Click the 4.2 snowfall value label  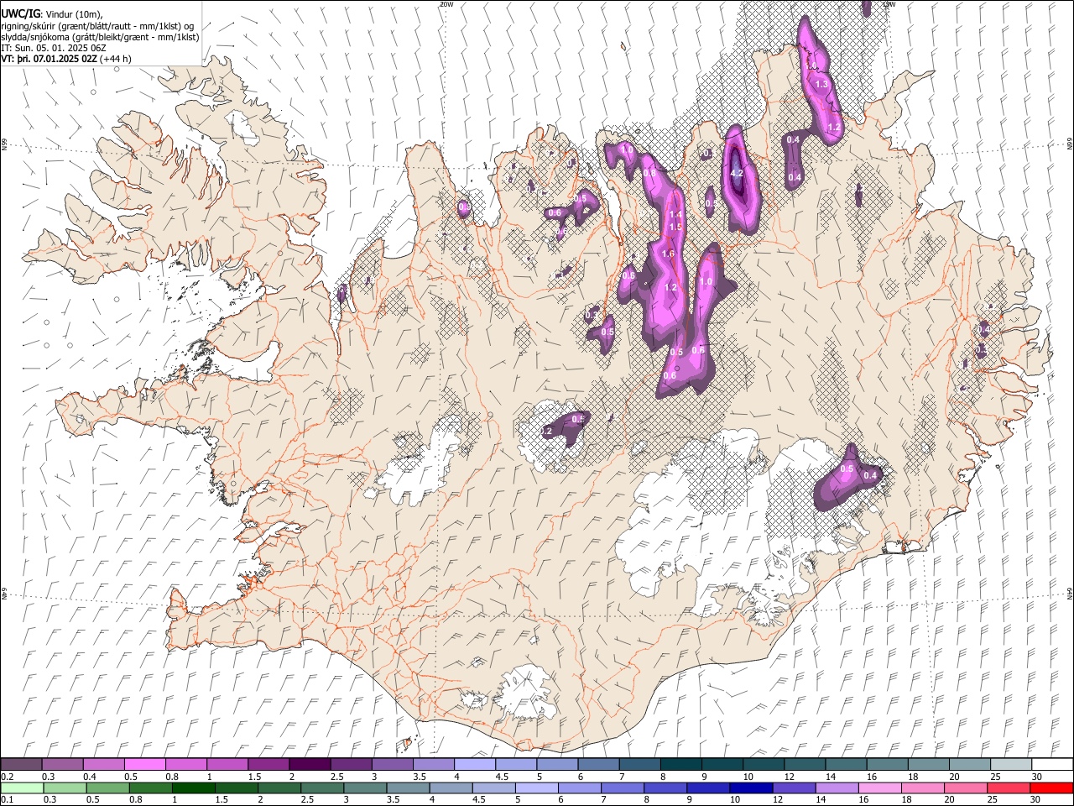click(x=738, y=173)
